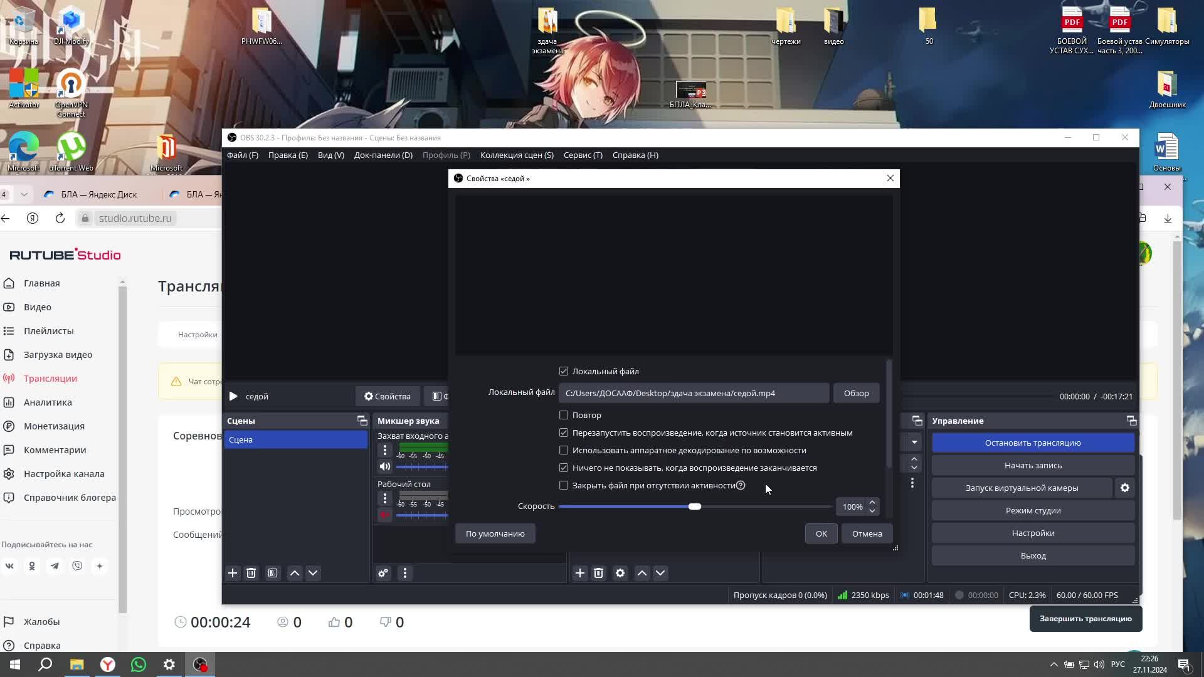Click properties dialog vertical scrollbar
Screen dimensions: 1204x677
[889, 414]
